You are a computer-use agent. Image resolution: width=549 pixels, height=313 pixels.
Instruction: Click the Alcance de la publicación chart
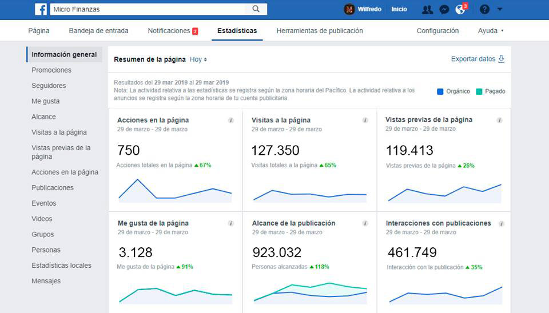310,292
